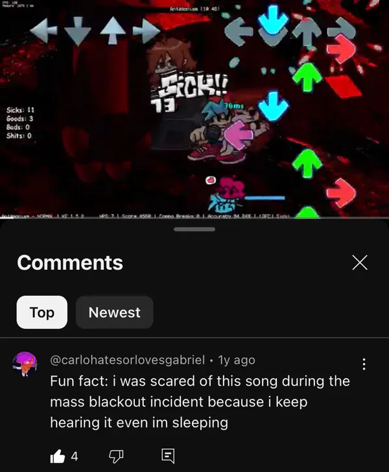Open the @carlohatesorlovesgabriel username link

tap(127, 360)
